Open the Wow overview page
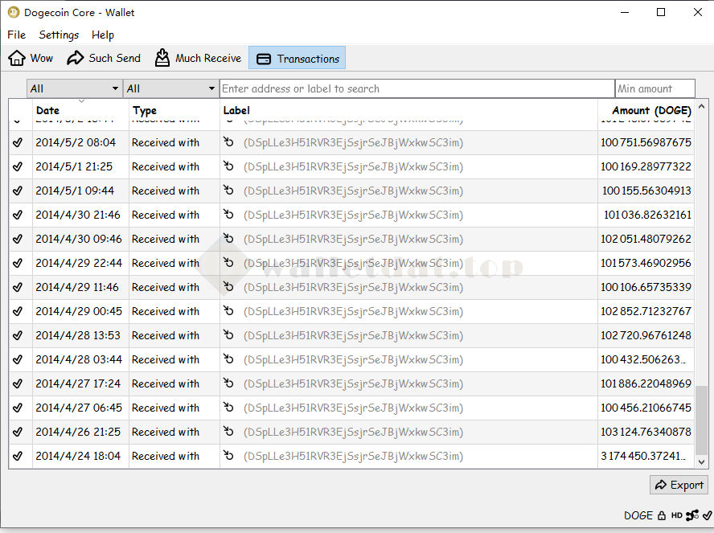714x533 pixels. 31,58
